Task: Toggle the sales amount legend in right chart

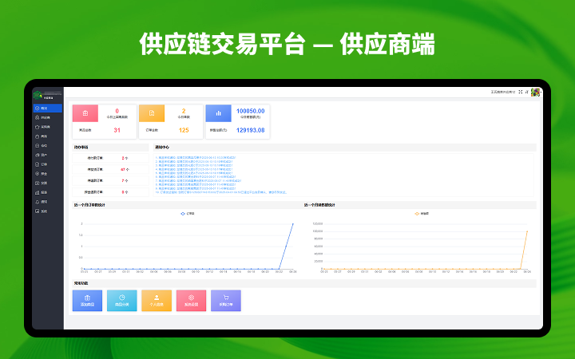Action: [x=421, y=213]
